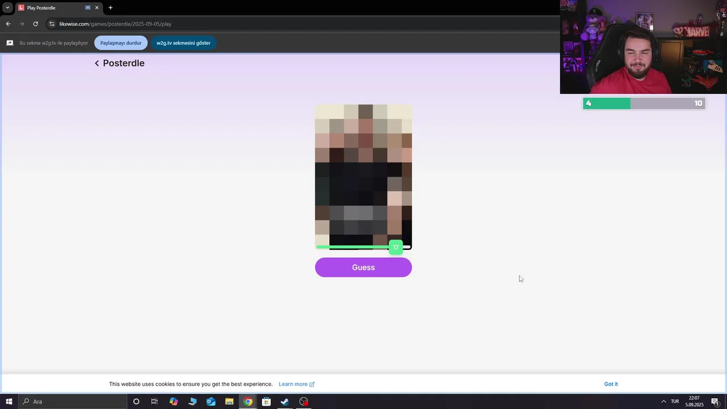Click the likewise.com address bar URL
Viewport: 727px width, 409px height.
click(115, 24)
